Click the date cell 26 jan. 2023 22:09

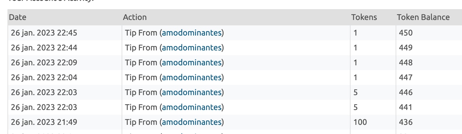pos(44,63)
